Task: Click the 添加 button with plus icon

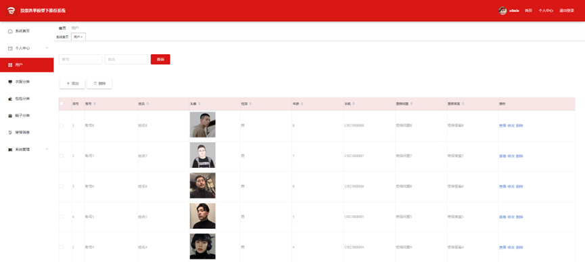Action: pos(72,83)
